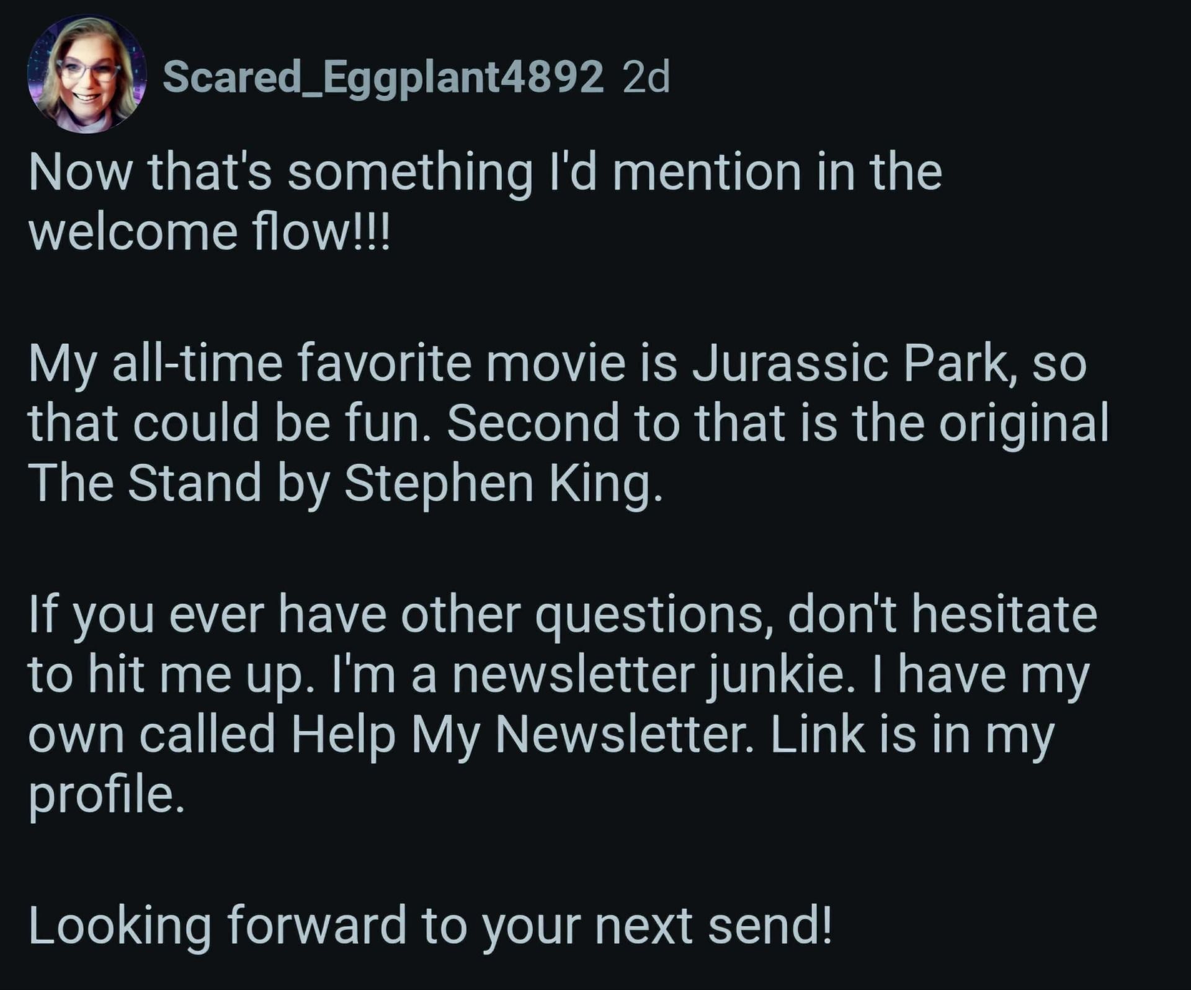Click "The Stand" title text
Viewport: 1191px width, 990px height.
click(x=145, y=484)
